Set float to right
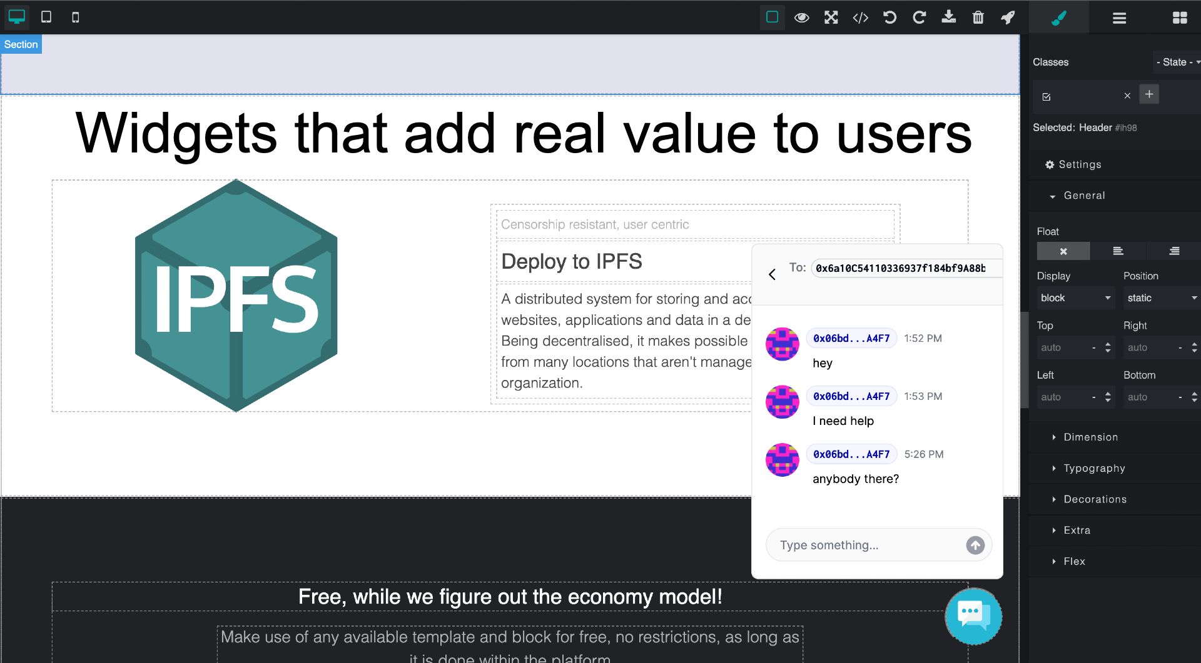Screen dimensions: 1201x663 click(x=1174, y=251)
